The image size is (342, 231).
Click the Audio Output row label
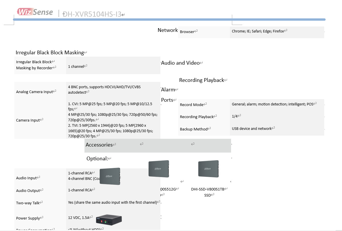coord(28,191)
